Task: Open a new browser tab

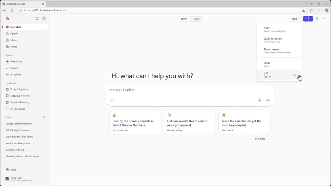Action: 49,4
